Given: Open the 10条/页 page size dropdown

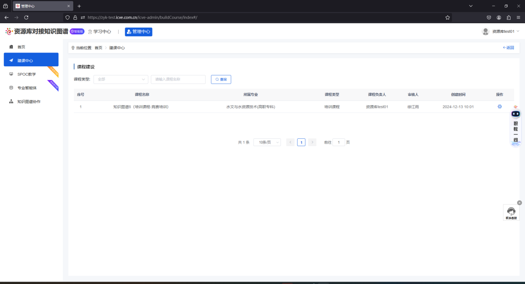Looking at the screenshot, I should pyautogui.click(x=267, y=142).
